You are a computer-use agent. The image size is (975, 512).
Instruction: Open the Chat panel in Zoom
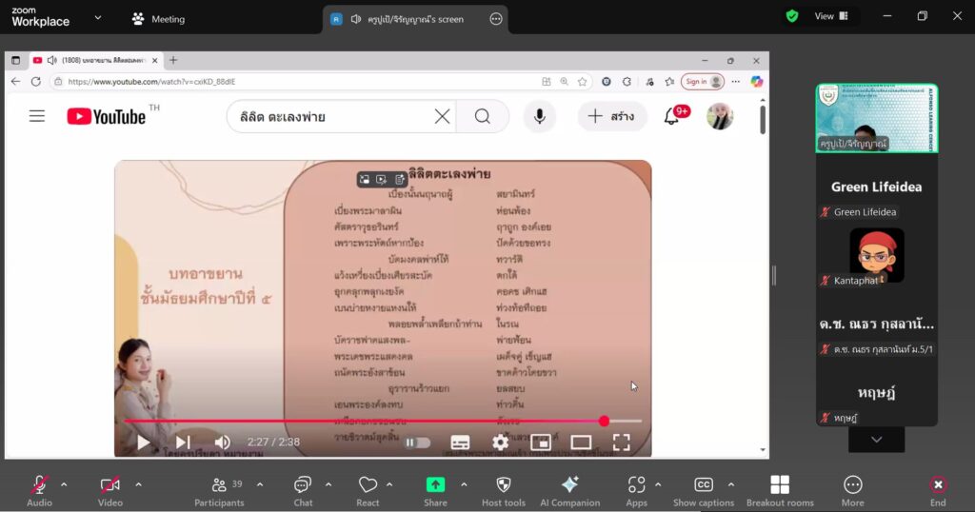pos(303,491)
